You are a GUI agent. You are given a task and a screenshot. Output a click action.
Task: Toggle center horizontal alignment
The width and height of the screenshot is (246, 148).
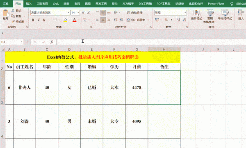click(103, 20)
